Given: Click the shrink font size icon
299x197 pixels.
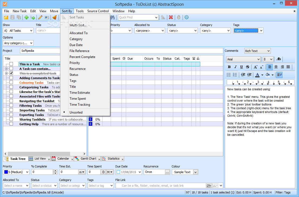Looking at the screenshot, I should pos(261,67).
